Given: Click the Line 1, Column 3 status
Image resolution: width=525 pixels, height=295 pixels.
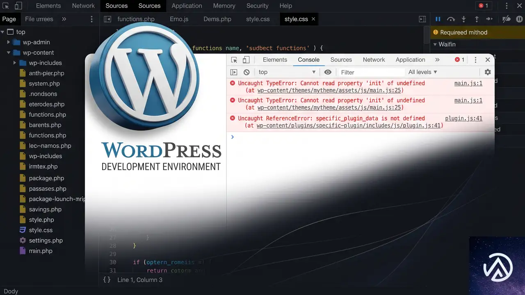Looking at the screenshot, I should pos(140,280).
